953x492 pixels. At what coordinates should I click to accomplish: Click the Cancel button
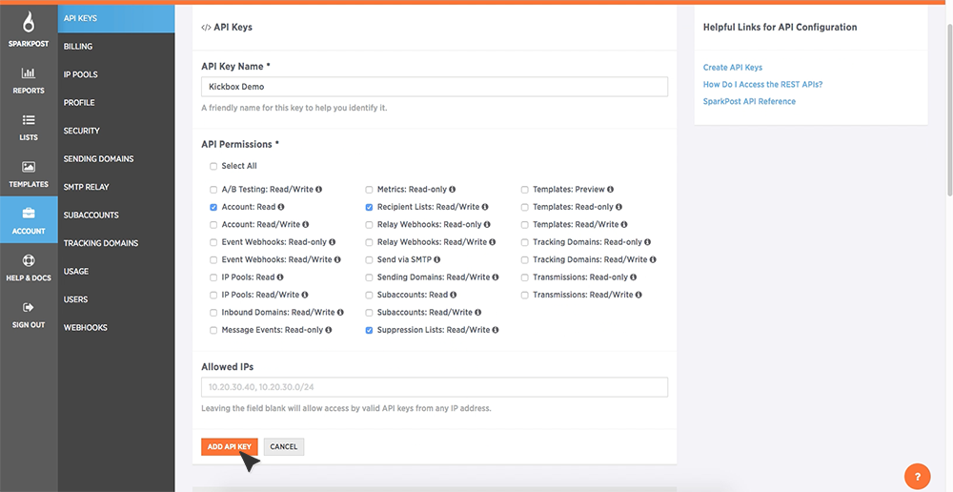tap(283, 446)
